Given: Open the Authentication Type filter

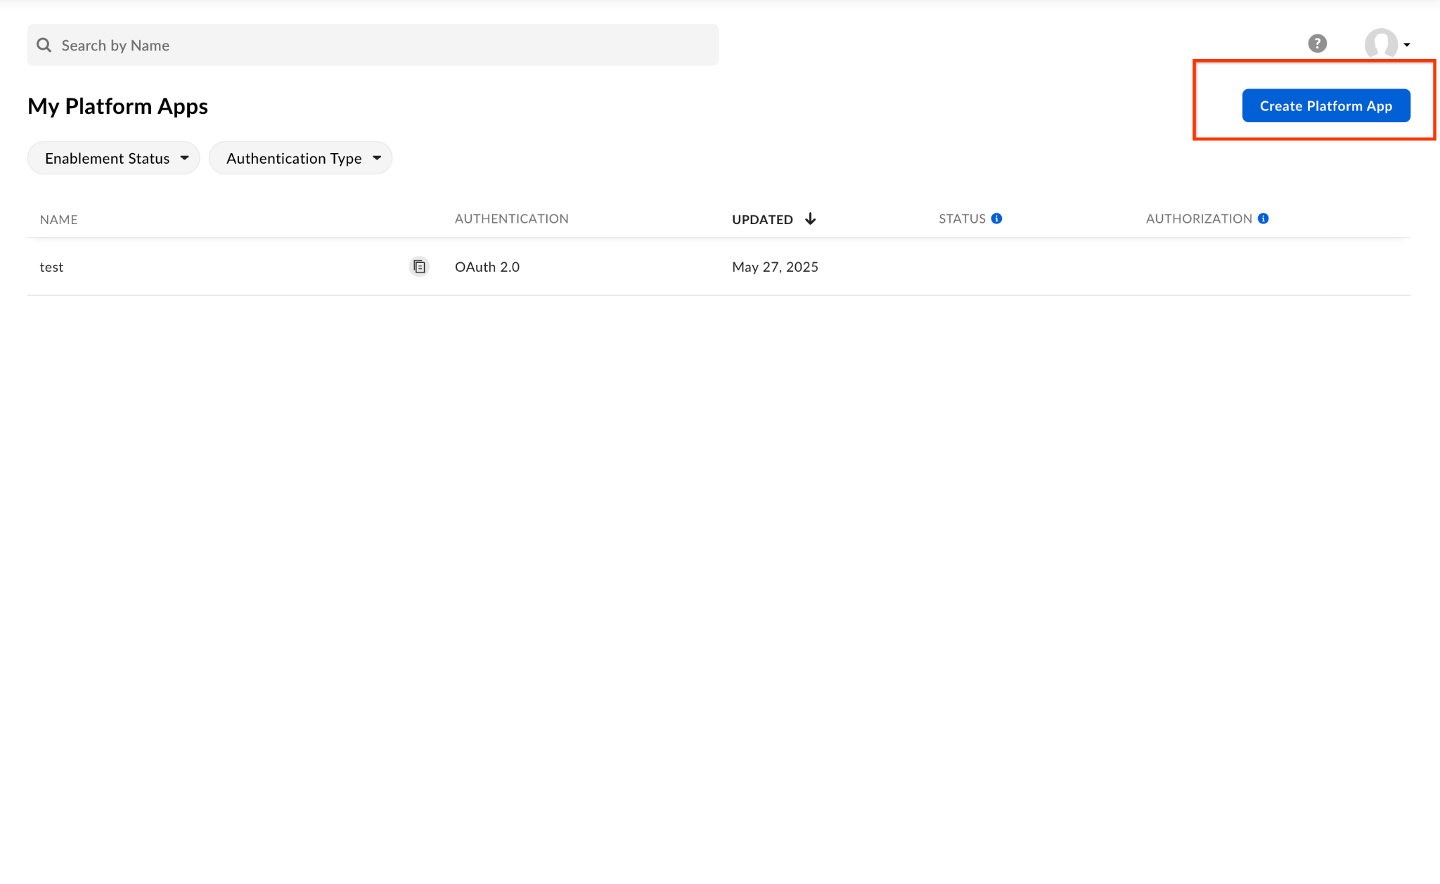Looking at the screenshot, I should point(300,157).
